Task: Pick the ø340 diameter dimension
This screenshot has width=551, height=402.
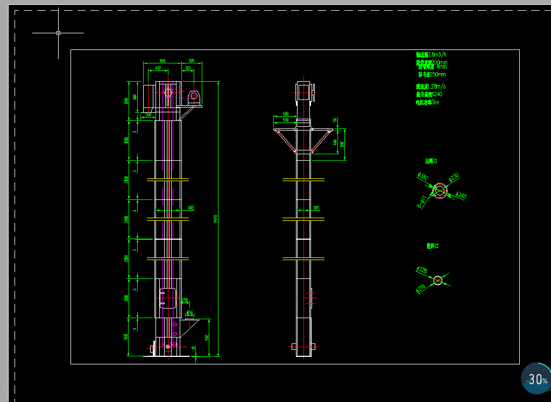Action: (x=461, y=195)
